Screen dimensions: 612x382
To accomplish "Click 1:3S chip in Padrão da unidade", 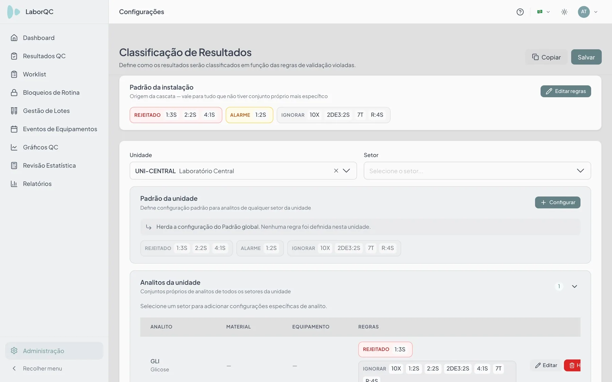I will 182,248.
